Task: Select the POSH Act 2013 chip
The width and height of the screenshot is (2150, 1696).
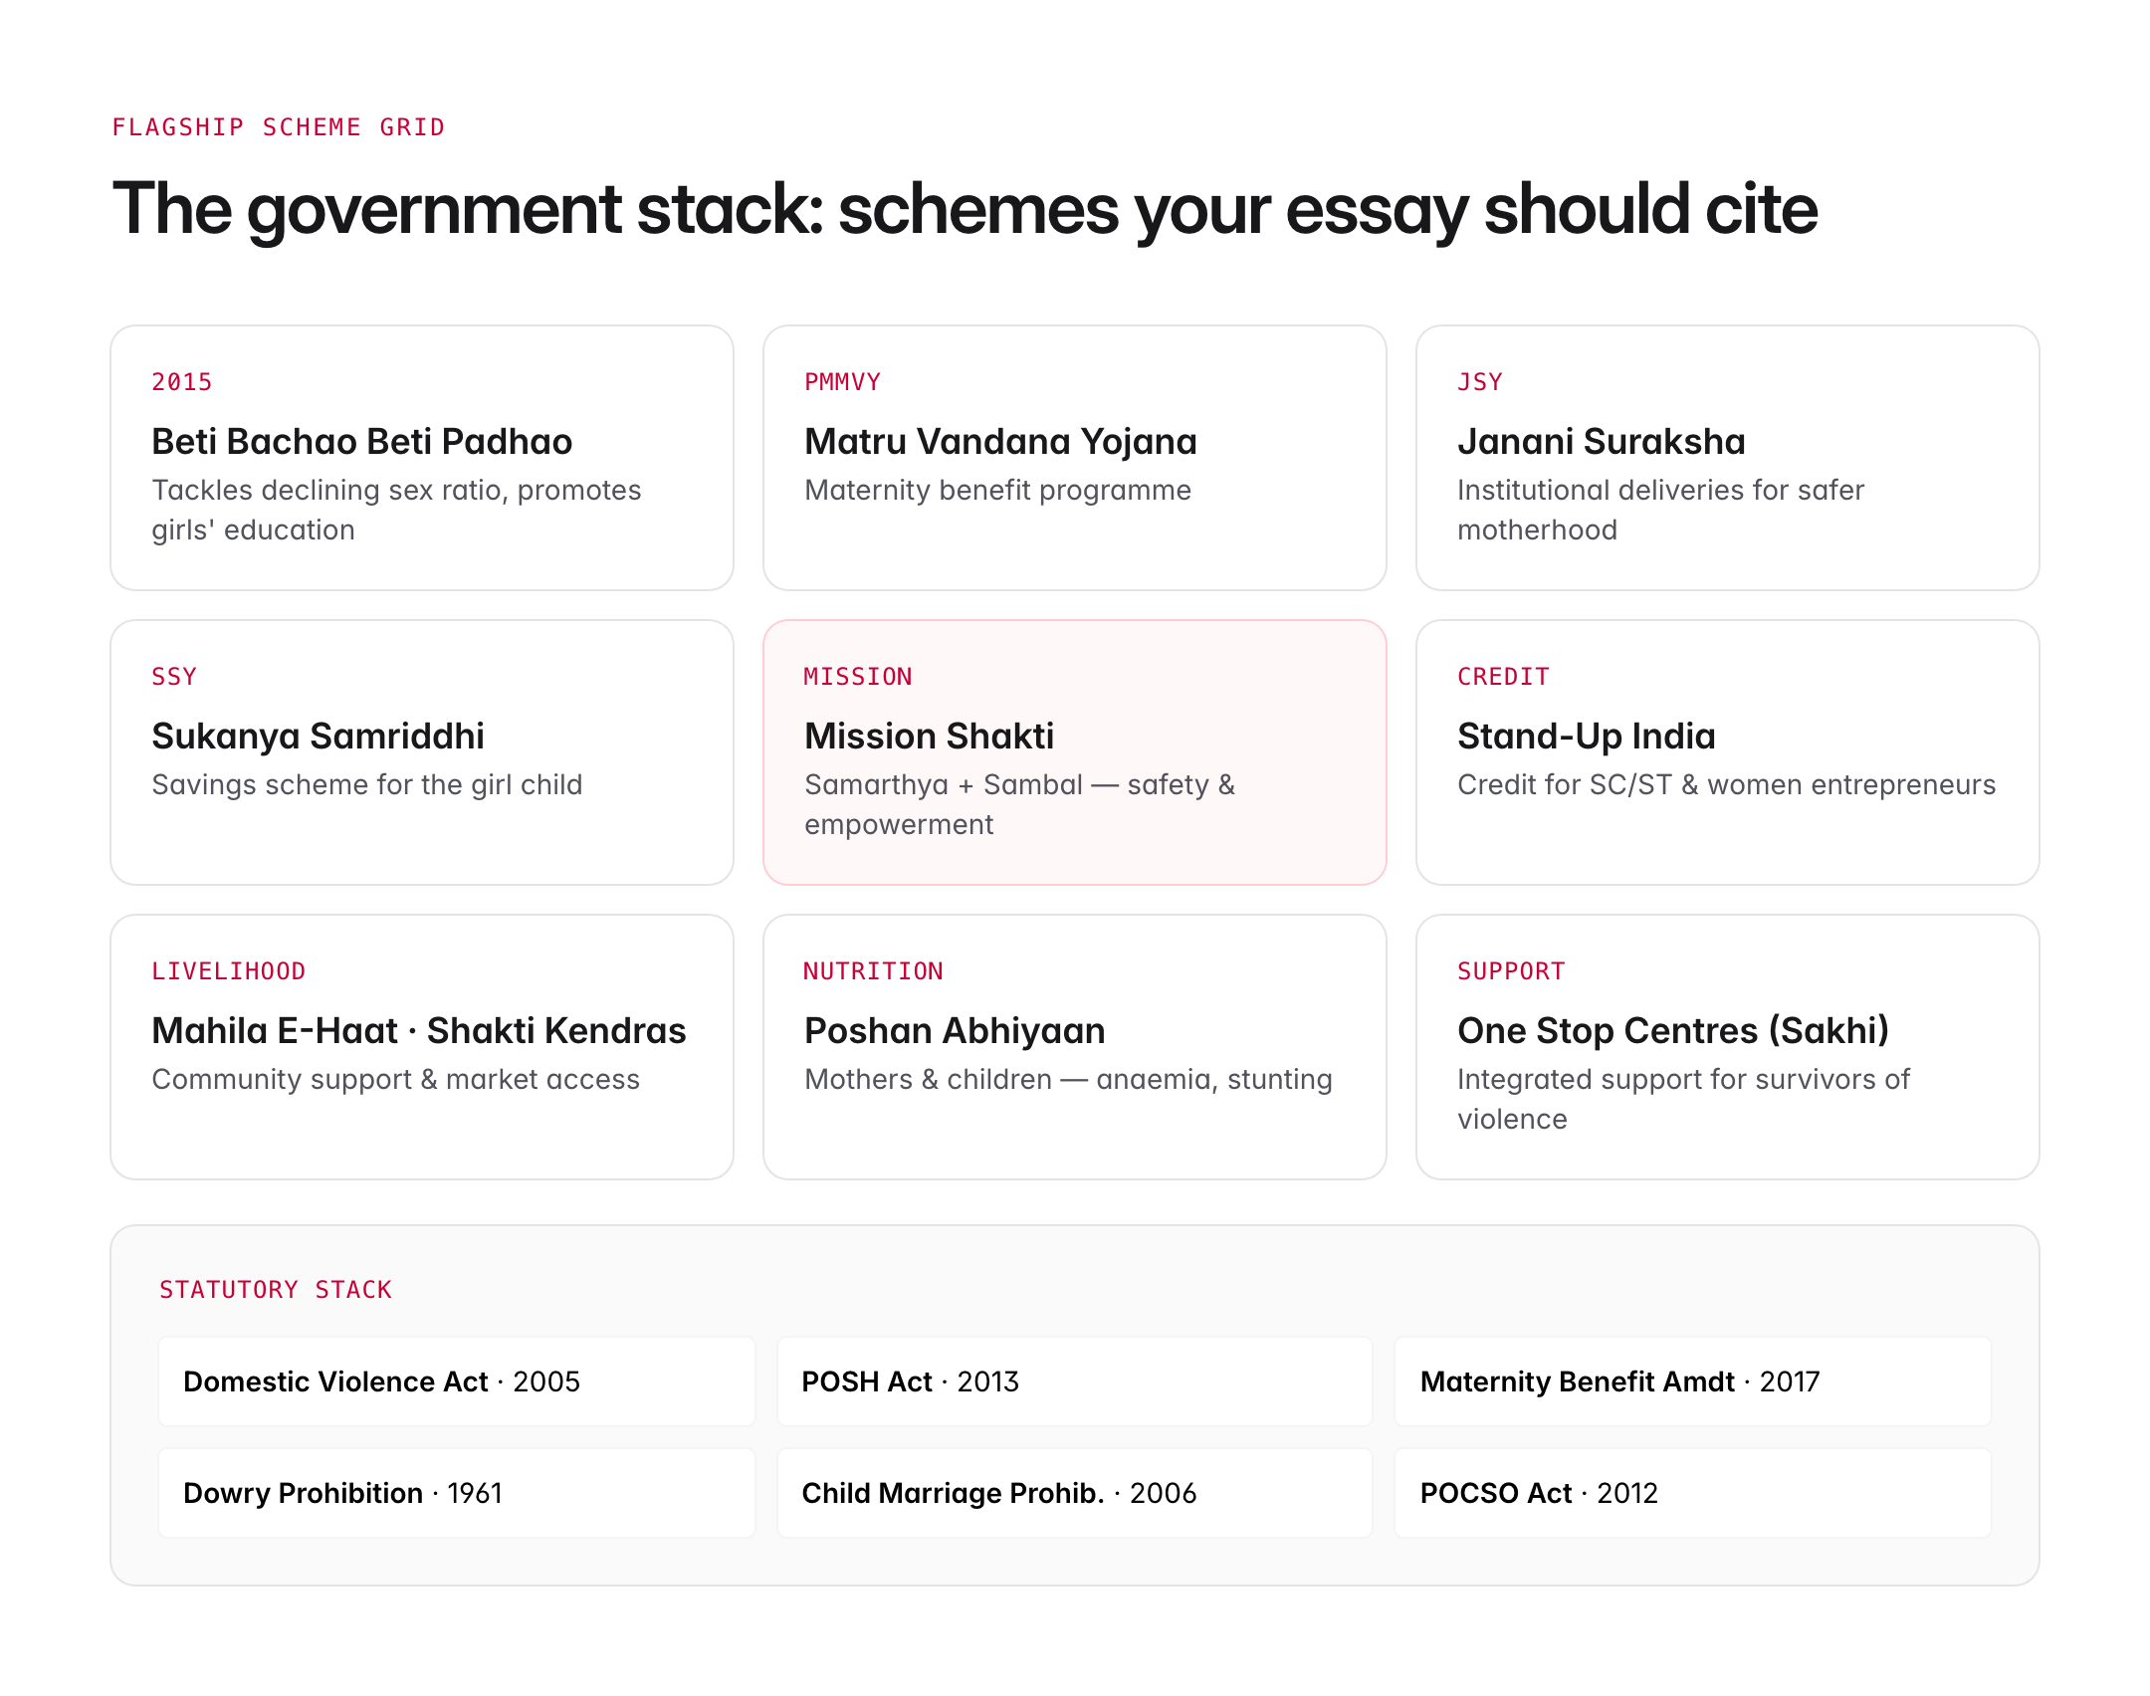Action: (x=1075, y=1381)
